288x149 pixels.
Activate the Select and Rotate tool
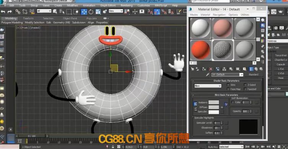tap(91, 12)
